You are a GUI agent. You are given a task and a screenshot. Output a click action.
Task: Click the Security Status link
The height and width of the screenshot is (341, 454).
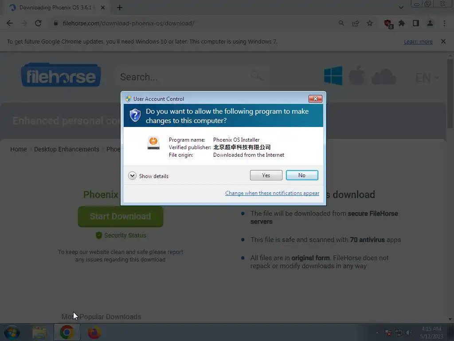click(x=121, y=235)
